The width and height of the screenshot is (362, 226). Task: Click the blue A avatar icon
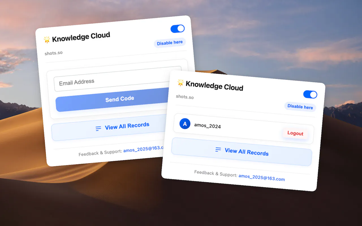click(x=185, y=124)
